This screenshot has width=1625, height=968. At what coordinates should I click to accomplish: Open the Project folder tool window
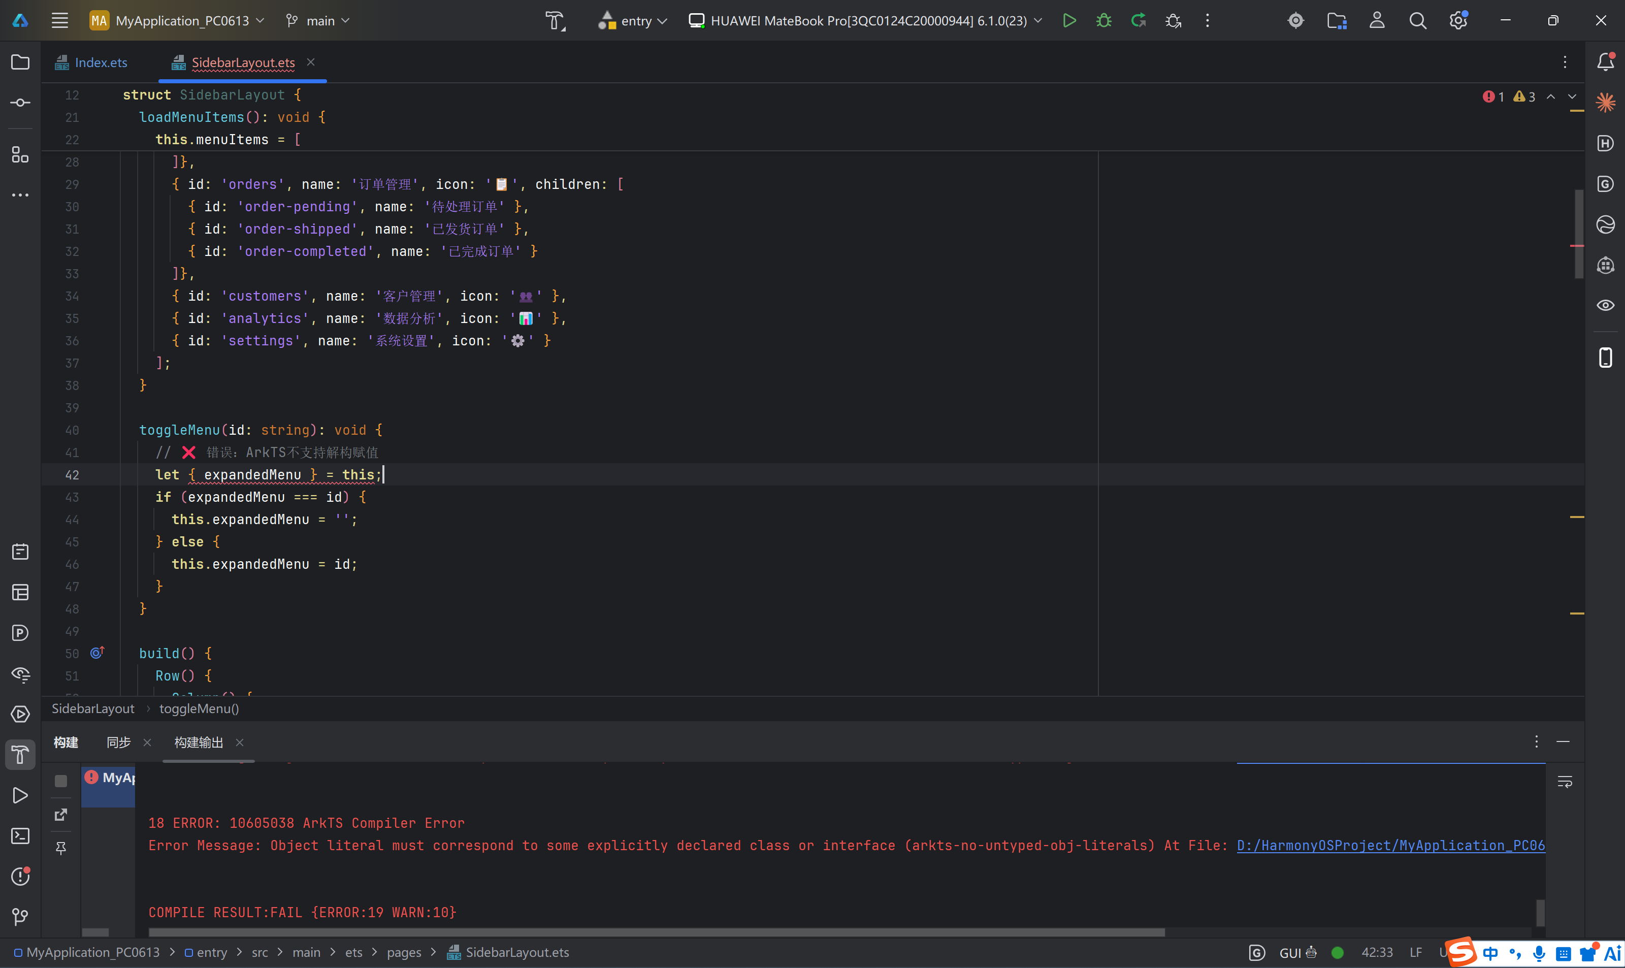click(20, 62)
